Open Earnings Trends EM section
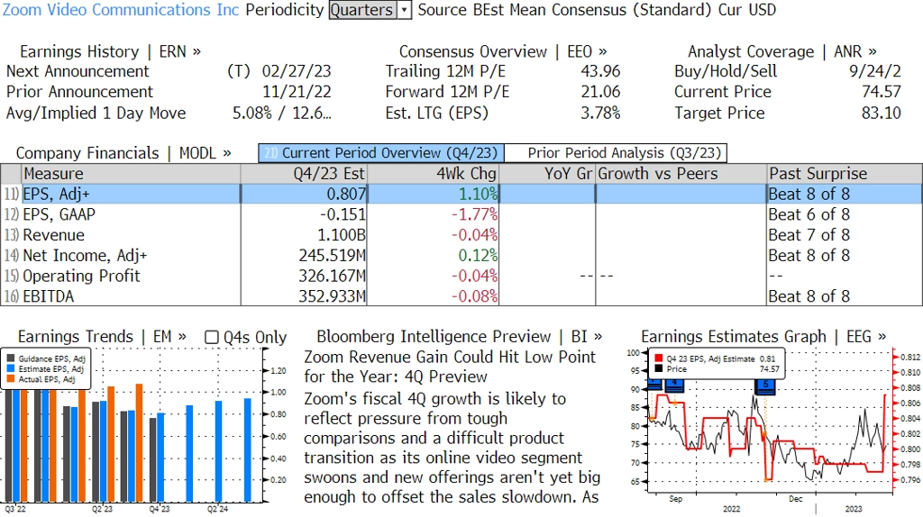Viewport: 923px width, 517px height. pos(102,337)
